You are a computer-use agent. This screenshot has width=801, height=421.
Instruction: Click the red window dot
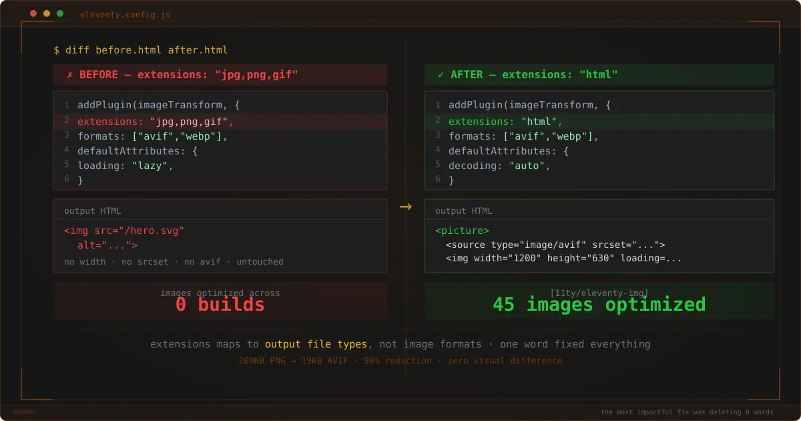(33, 13)
